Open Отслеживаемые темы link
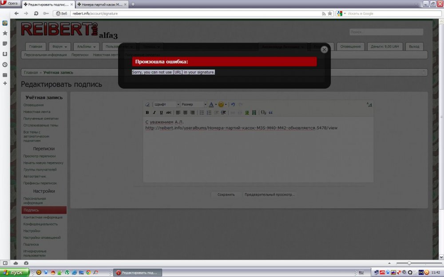The width and height of the screenshot is (444, 277). pos(40,125)
